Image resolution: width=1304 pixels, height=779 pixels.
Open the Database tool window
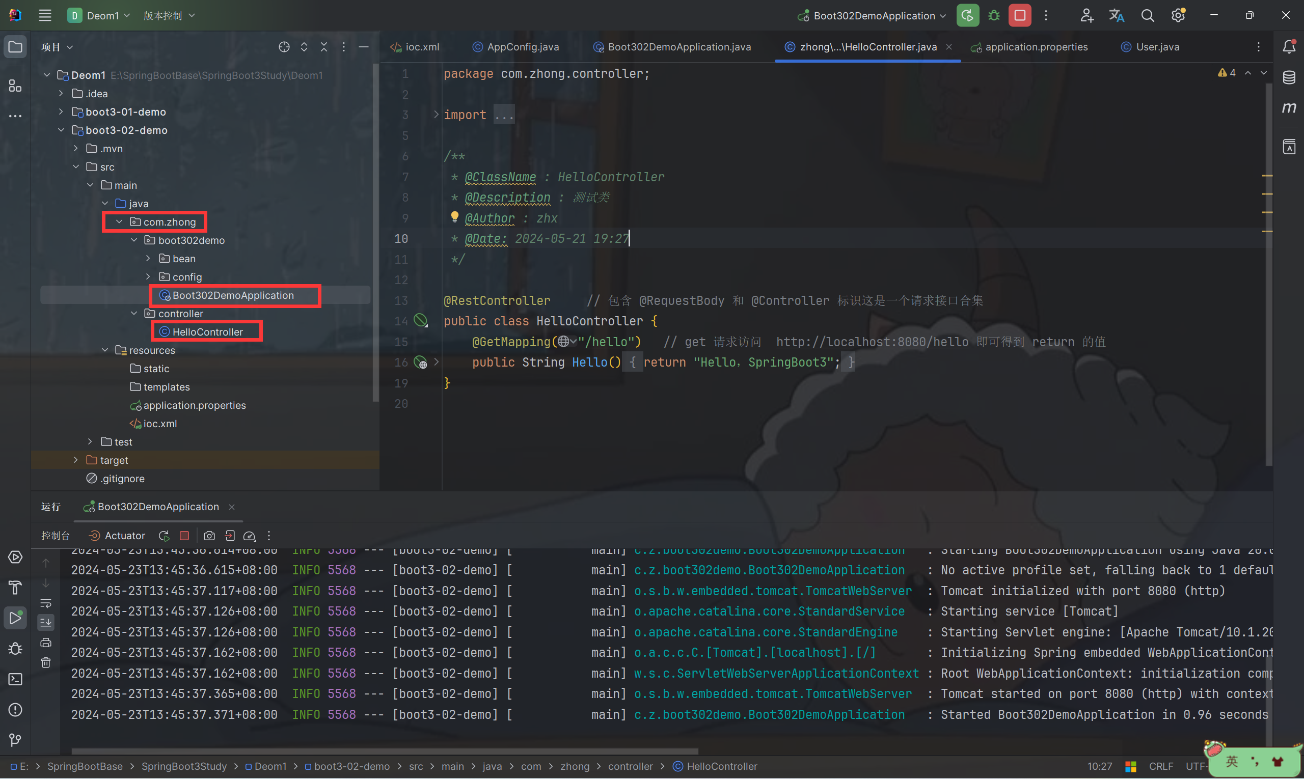1289,78
